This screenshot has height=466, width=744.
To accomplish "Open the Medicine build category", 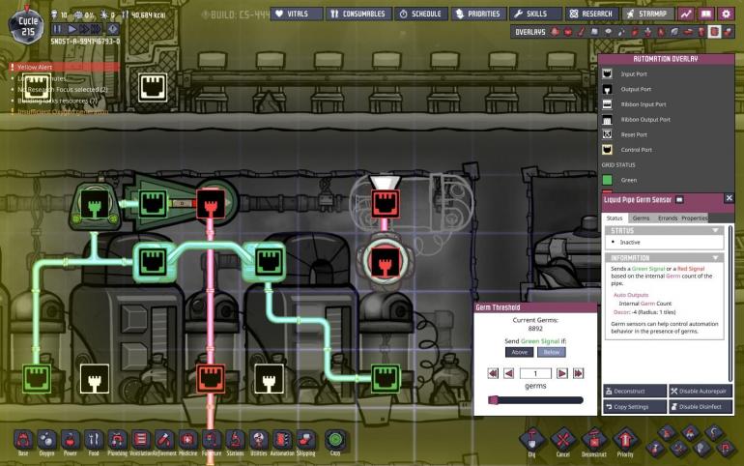I will pos(187,440).
